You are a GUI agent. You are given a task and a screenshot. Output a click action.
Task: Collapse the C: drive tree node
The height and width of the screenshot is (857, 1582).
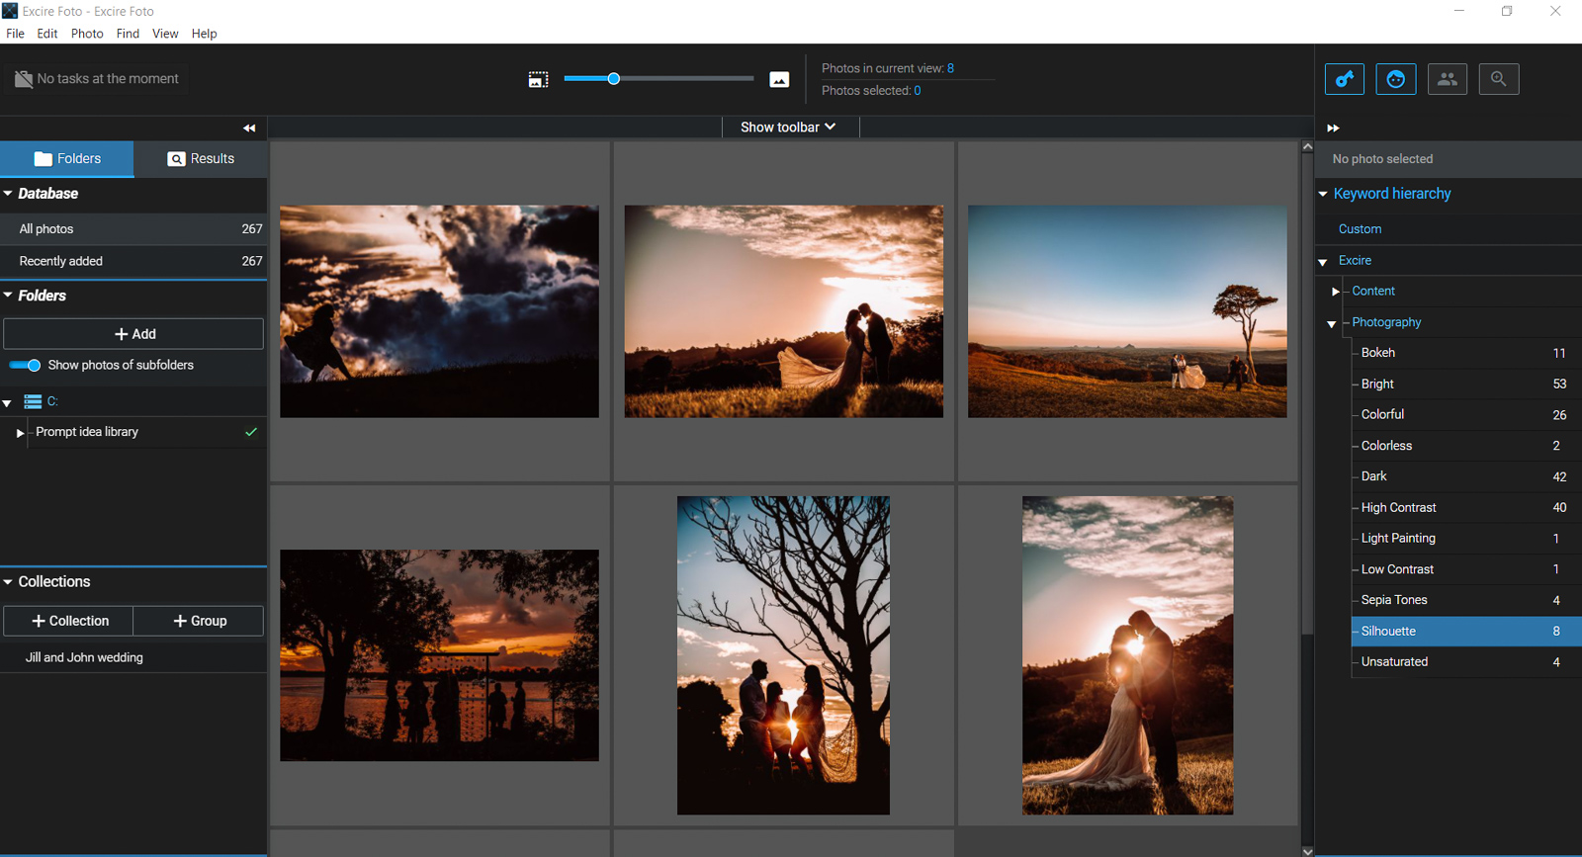pyautogui.click(x=8, y=403)
